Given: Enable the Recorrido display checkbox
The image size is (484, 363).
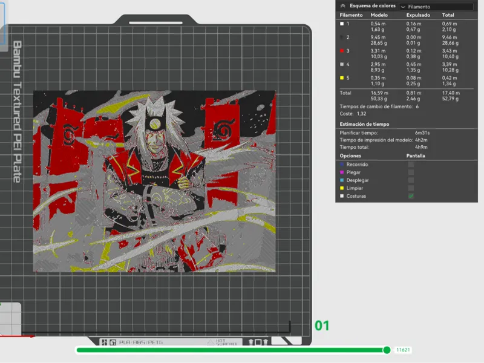Looking at the screenshot, I should click(x=411, y=165).
